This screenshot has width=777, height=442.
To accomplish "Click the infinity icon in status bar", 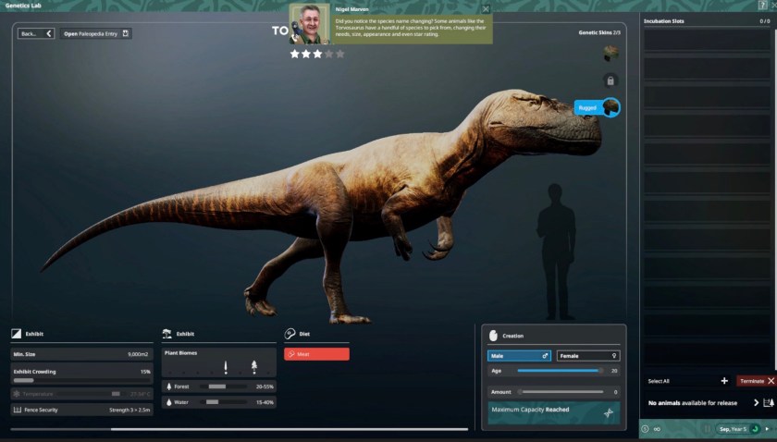I will point(657,429).
